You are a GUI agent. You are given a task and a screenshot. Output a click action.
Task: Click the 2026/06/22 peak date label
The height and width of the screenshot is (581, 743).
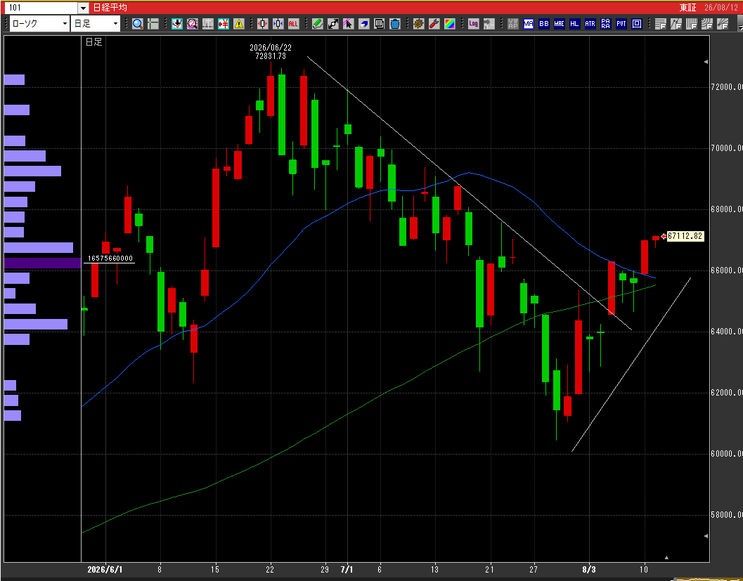pos(271,48)
